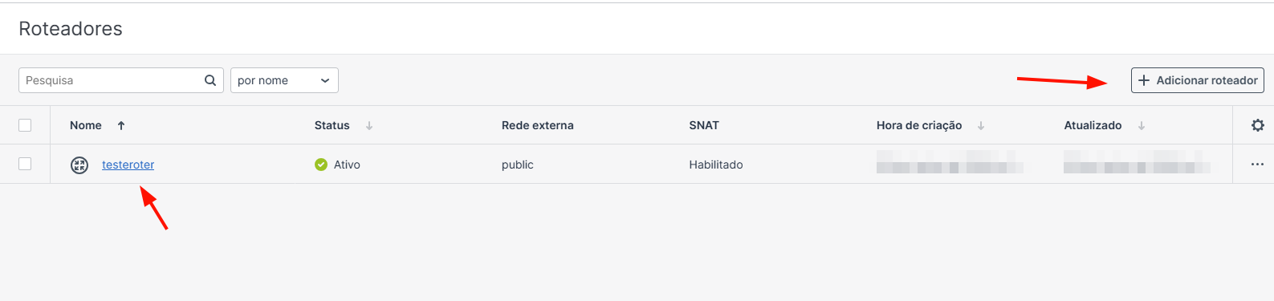Click the Hora de criação column header
The height and width of the screenshot is (301, 1274).
(919, 125)
